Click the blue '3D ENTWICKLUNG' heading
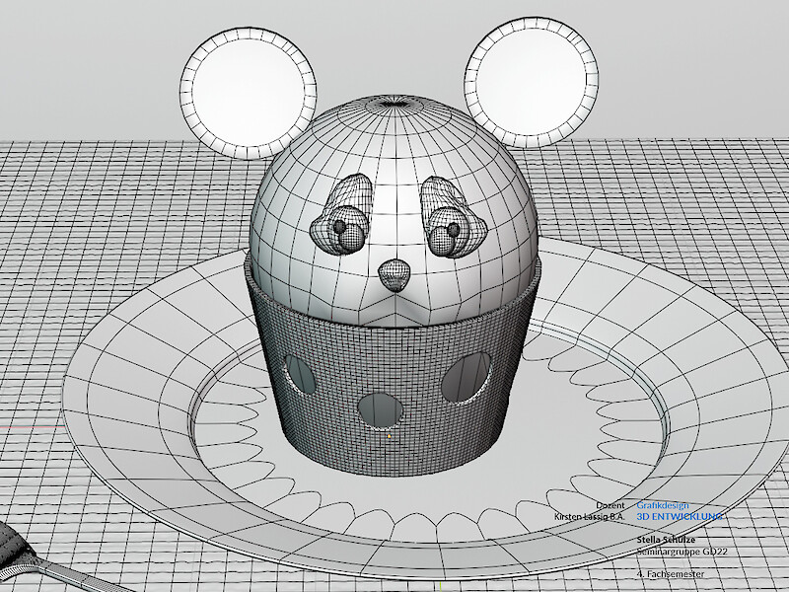 click(680, 516)
